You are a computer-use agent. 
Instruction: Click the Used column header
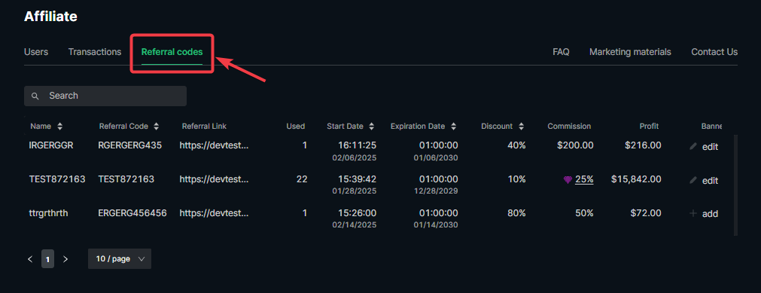(x=296, y=127)
